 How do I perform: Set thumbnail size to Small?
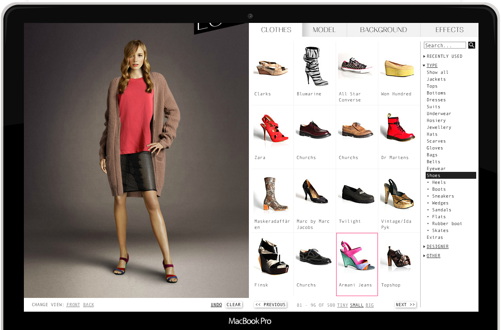click(x=357, y=305)
